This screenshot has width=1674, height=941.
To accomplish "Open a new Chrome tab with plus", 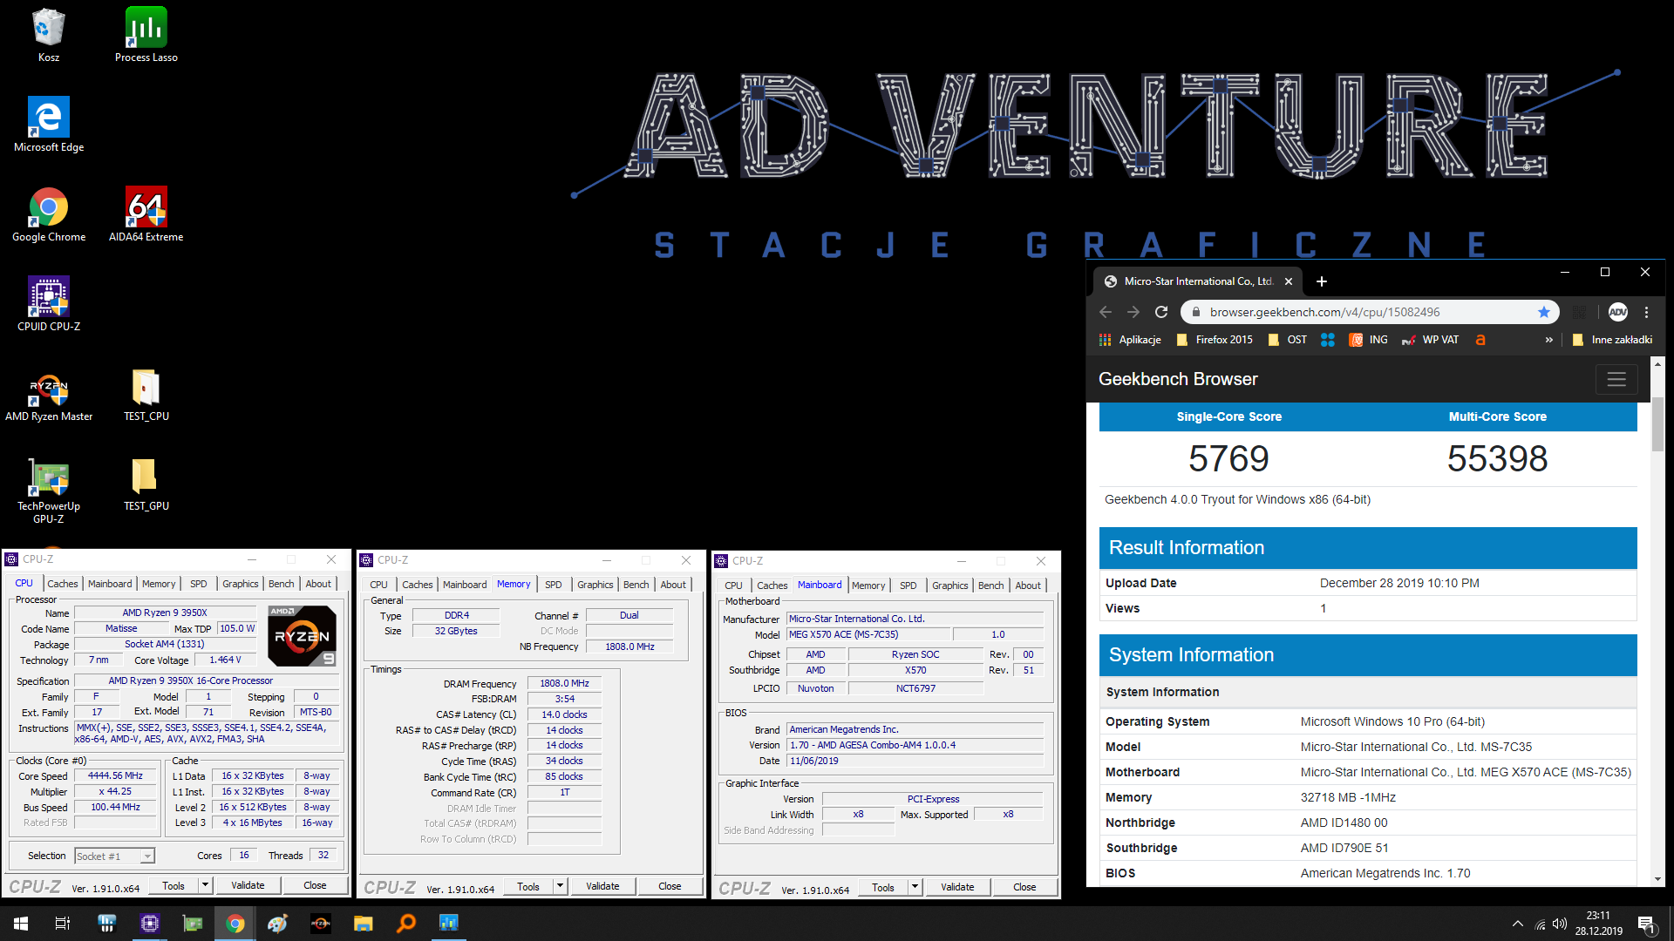I will tap(1322, 281).
